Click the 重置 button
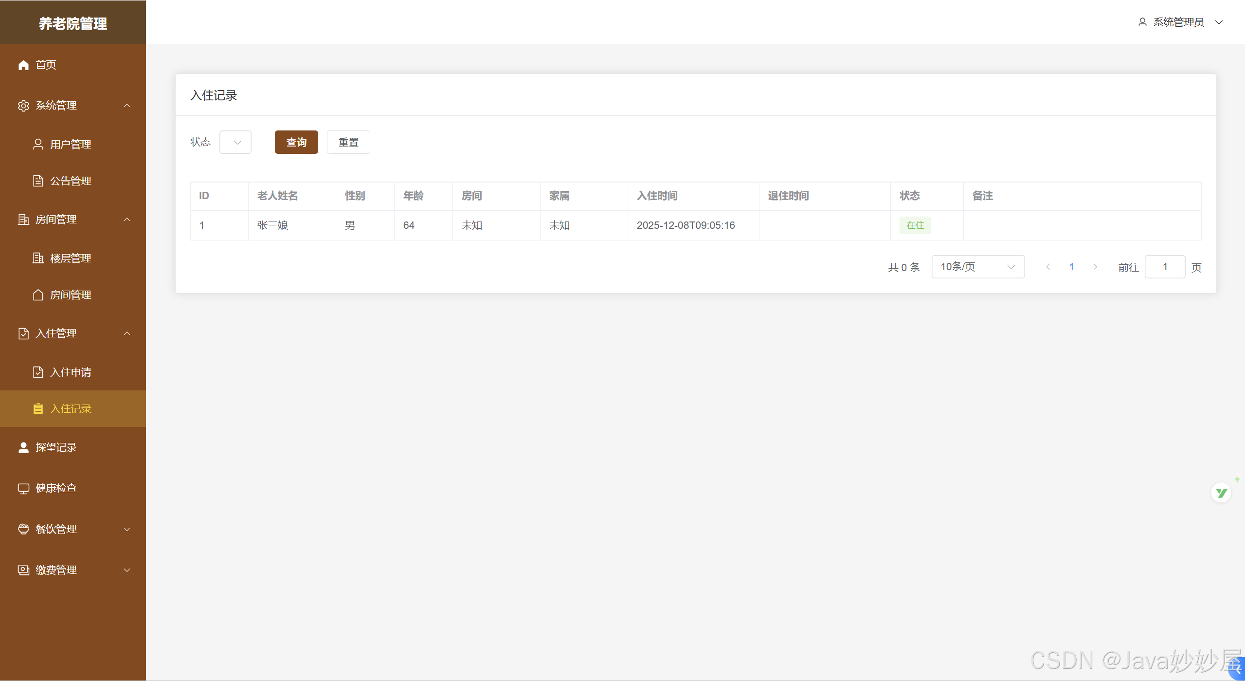This screenshot has width=1245, height=681. pyautogui.click(x=348, y=142)
